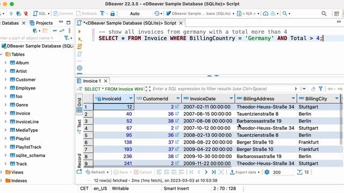The width and height of the screenshot is (344, 193).
Task: Close the Invoice 1 result tab
Action: tap(105, 81)
